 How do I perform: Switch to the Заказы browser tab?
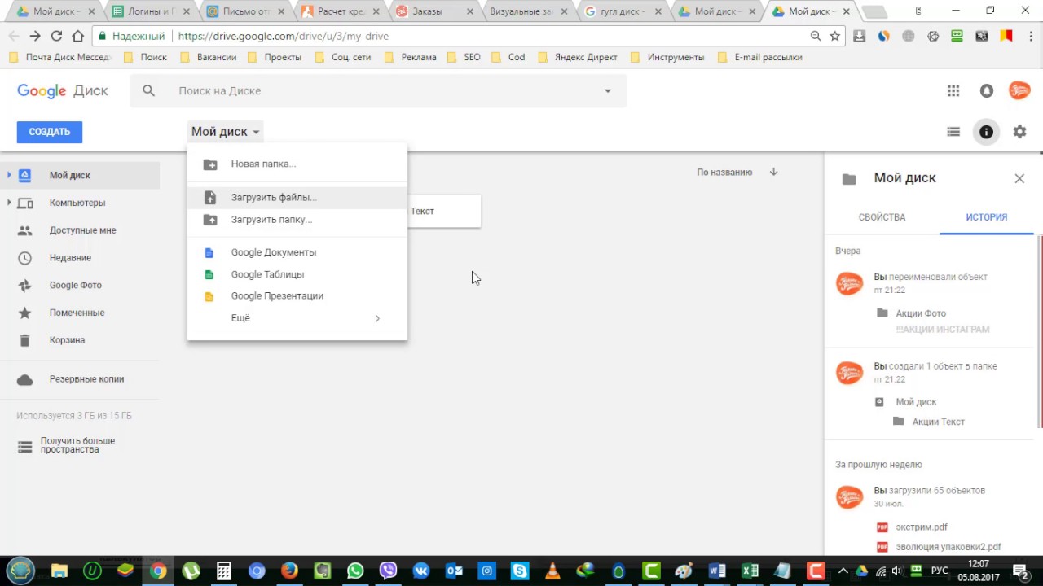coord(435,12)
